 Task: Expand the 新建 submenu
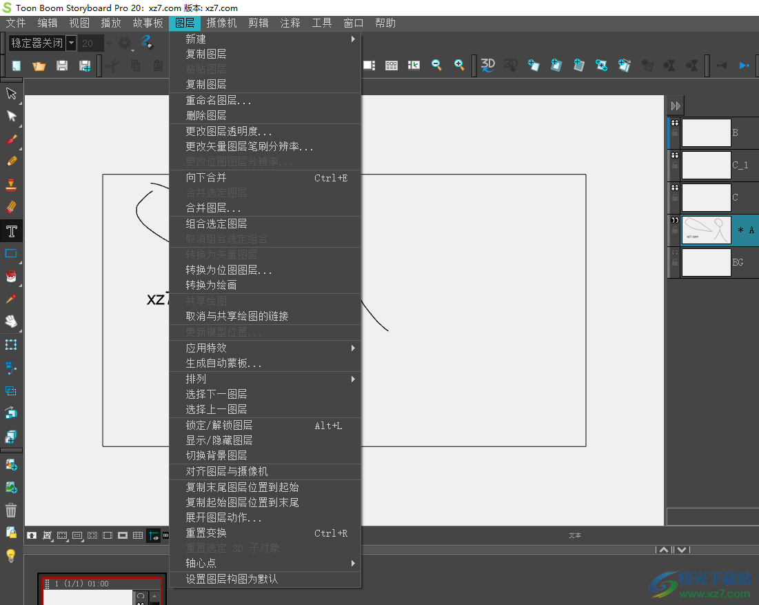click(265, 39)
